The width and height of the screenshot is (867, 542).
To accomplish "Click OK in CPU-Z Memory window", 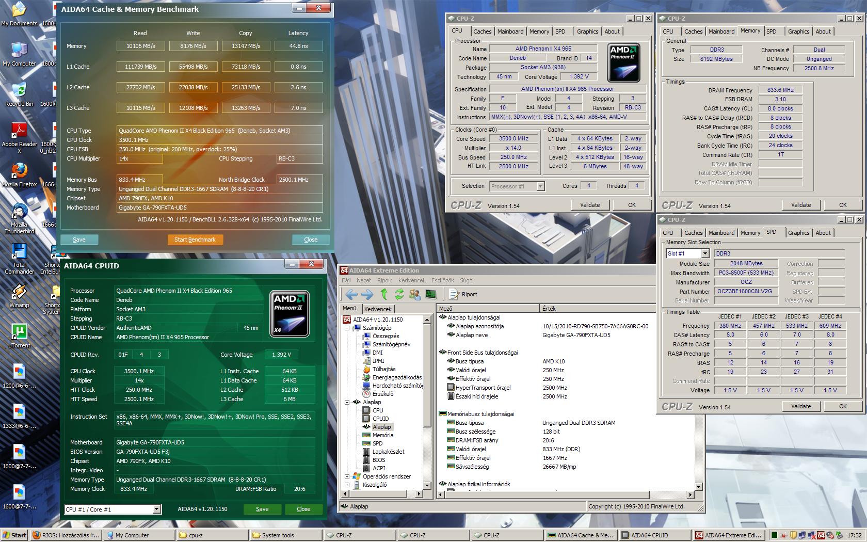I will pos(843,205).
